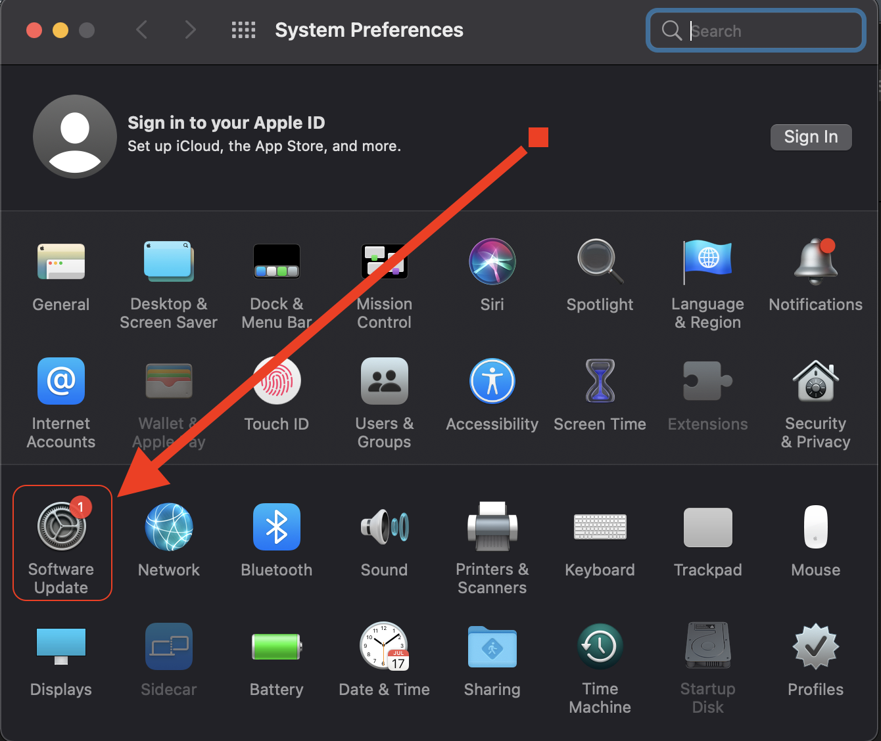Image resolution: width=881 pixels, height=741 pixels.
Task: Show all preferences grid button
Action: click(243, 30)
